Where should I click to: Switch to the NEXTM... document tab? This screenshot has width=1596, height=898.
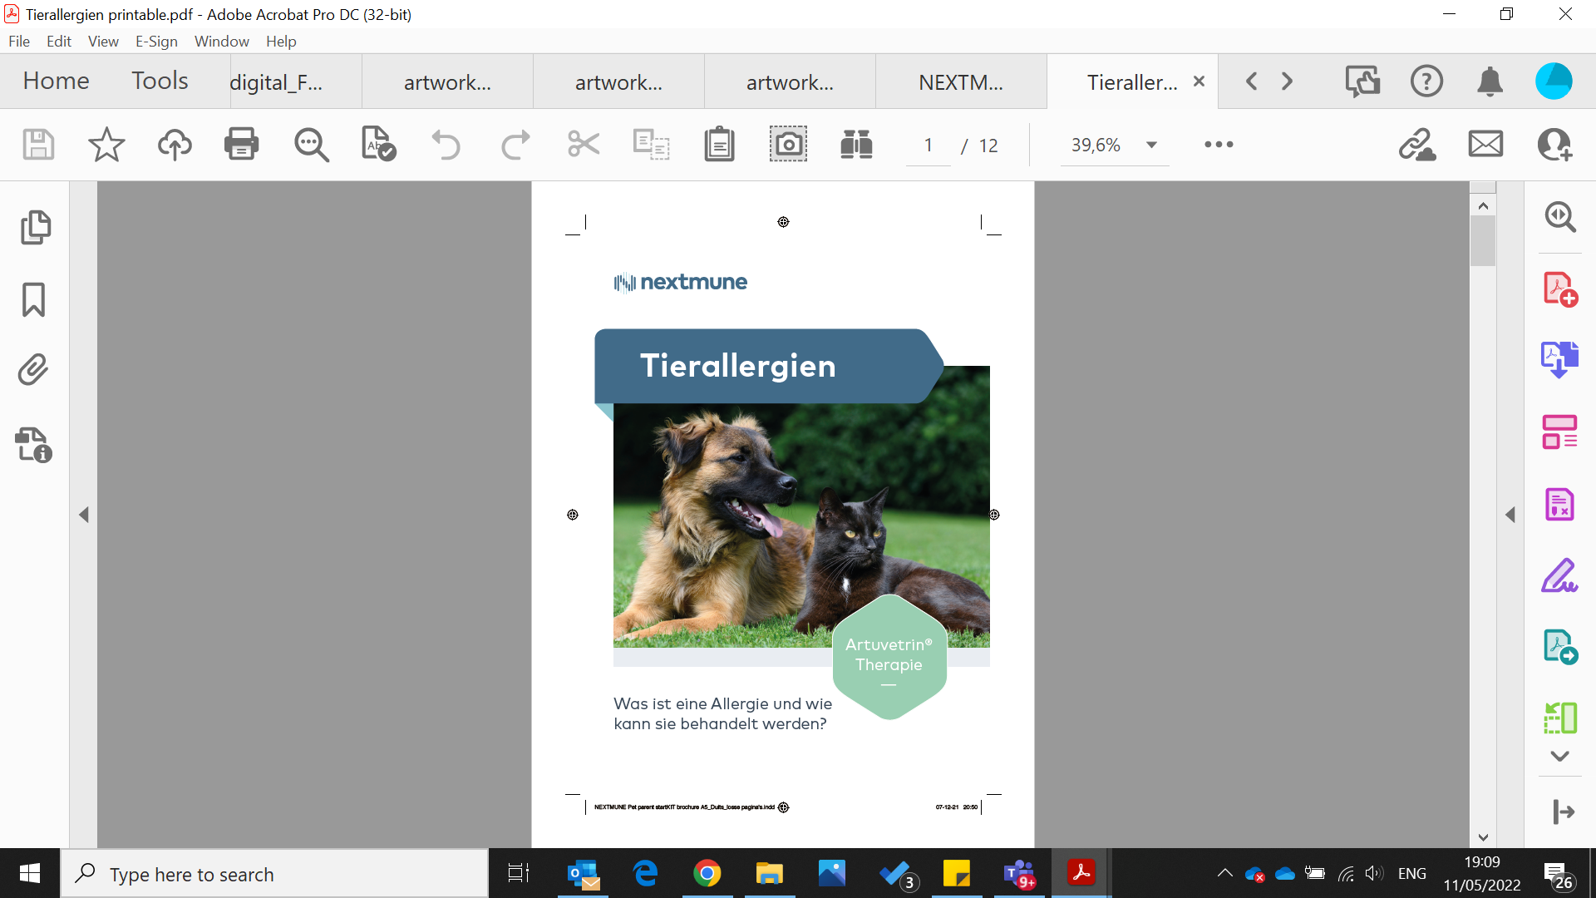960,81
